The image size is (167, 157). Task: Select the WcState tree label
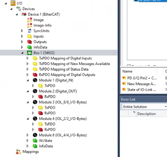coord(46,141)
